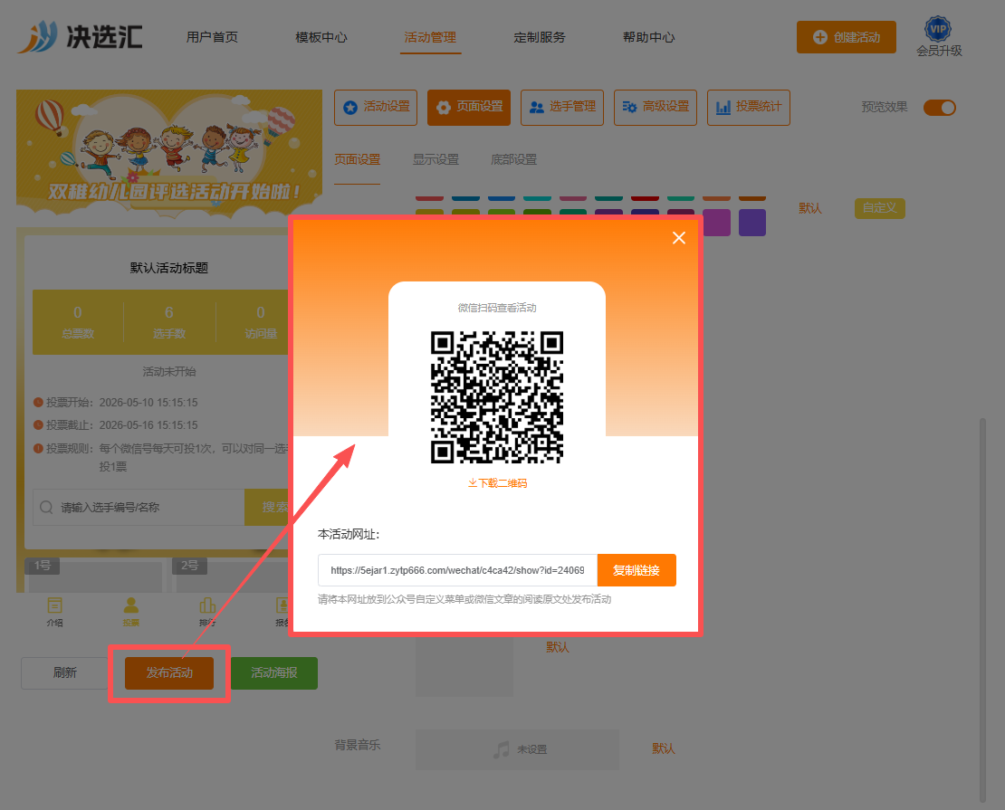Image resolution: width=1005 pixels, height=810 pixels.
Task: Select the activity URL input field
Action: point(457,570)
